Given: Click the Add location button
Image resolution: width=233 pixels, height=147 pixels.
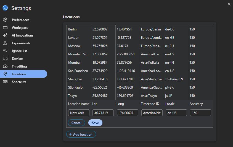Looking at the screenshot, I should coord(81,134).
